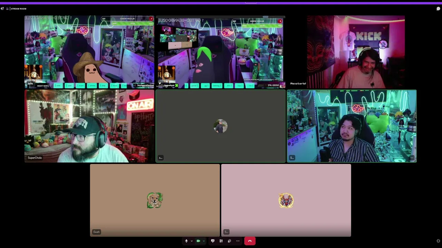The image size is (442, 248).
Task: Open microphone input options arrow
Action: [x=192, y=241]
